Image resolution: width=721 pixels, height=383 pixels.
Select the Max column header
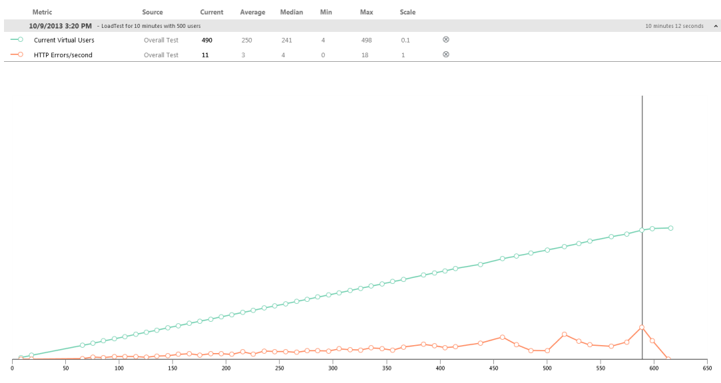[x=366, y=12]
